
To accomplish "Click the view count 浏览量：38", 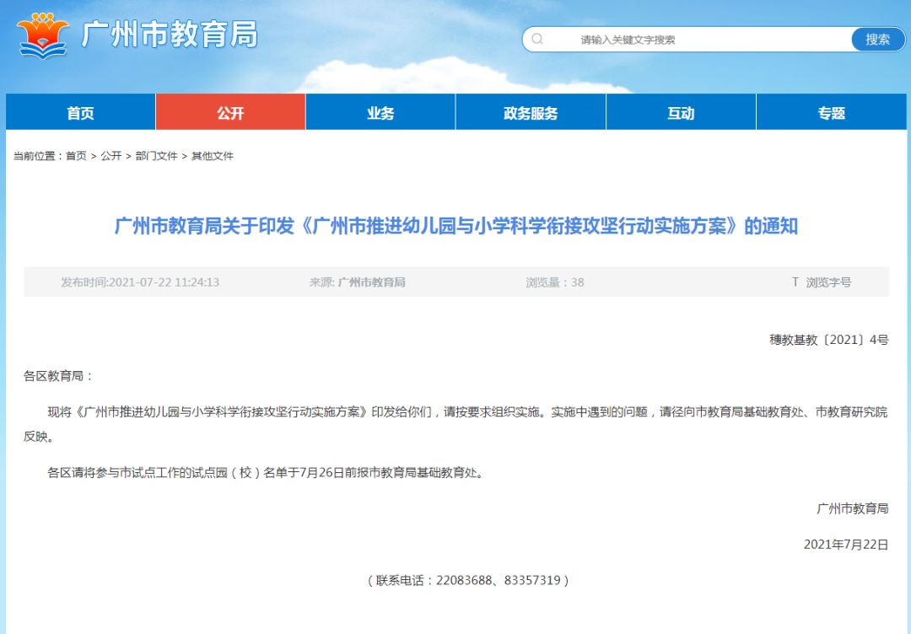I will (x=555, y=282).
